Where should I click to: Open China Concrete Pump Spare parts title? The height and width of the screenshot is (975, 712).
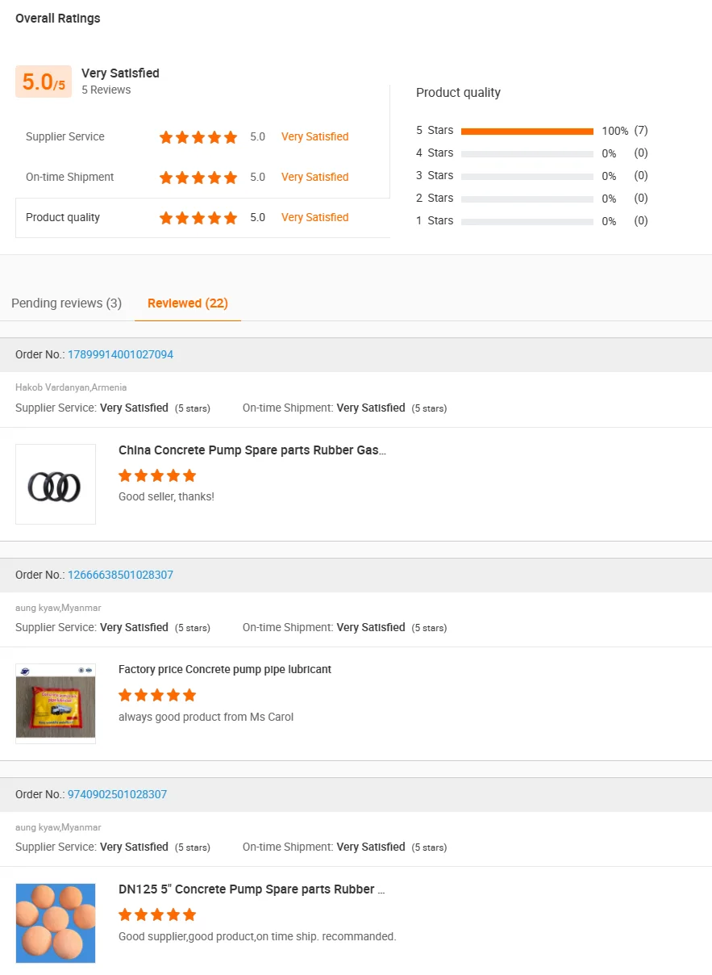tap(252, 450)
